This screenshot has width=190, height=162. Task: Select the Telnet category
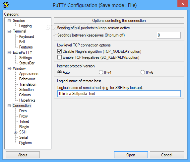pyautogui.click(x=24, y=121)
